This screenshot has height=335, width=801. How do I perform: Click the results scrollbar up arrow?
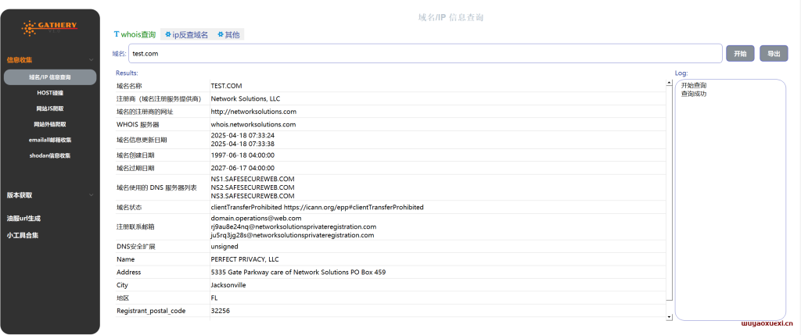[x=670, y=84]
